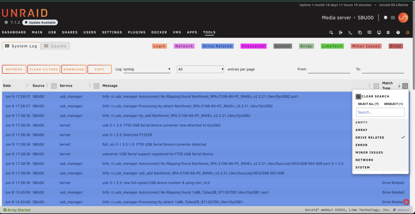Toggle the Drive Related filter label
415x214 pixels.
217,46
